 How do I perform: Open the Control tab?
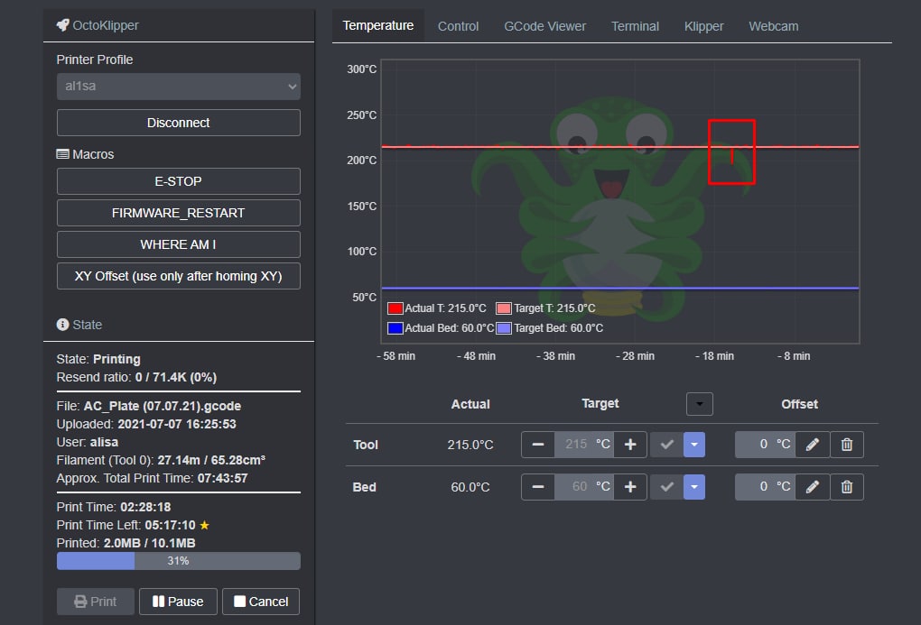[458, 26]
